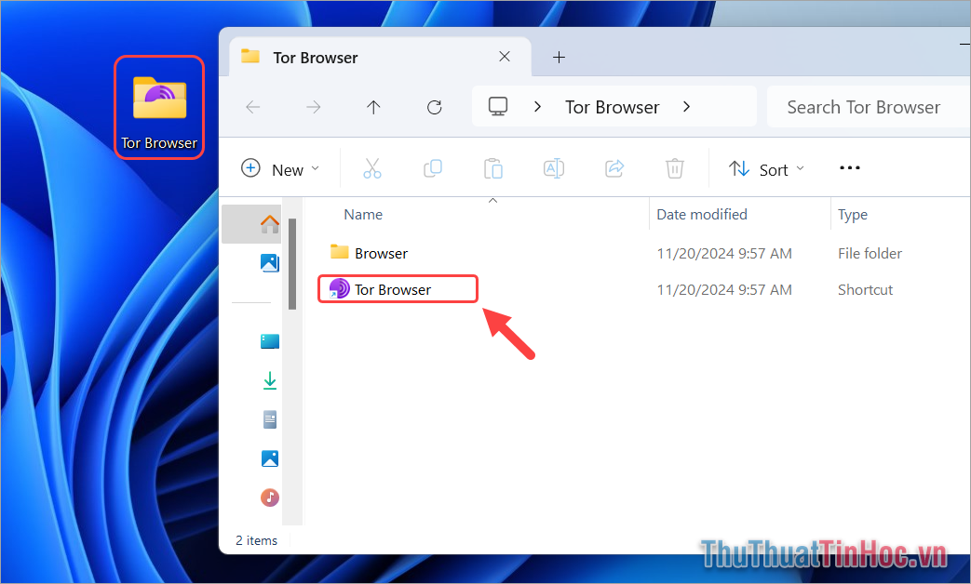Sort by the Date modified column header
This screenshot has height=584, width=971.
702,215
